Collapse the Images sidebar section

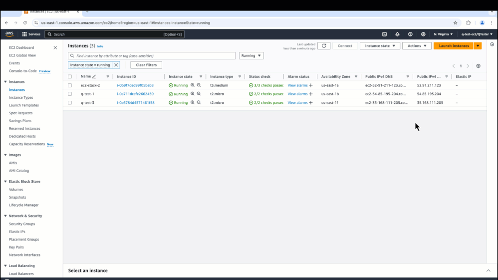(5, 155)
